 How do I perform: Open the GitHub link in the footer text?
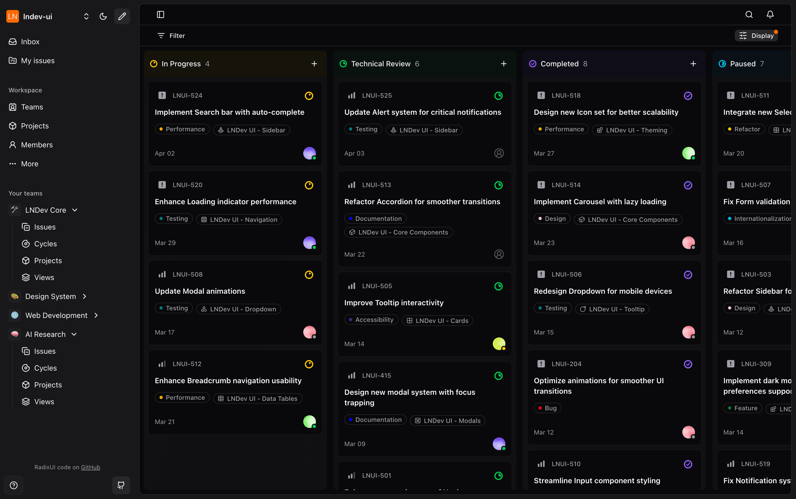click(91, 467)
